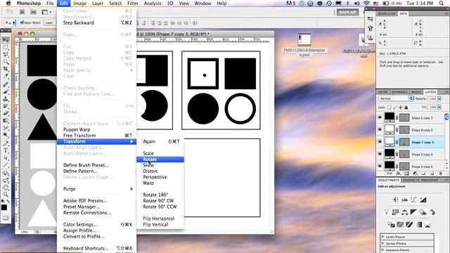Click the layer style fx icon
This screenshot has height=253, width=450.
[x=399, y=174]
